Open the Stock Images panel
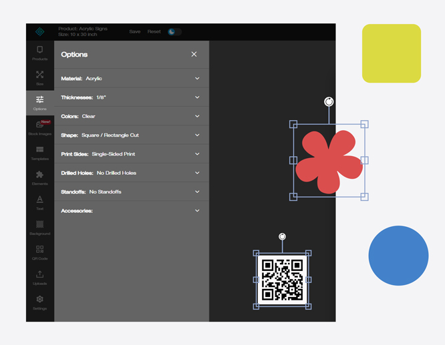 [39, 128]
